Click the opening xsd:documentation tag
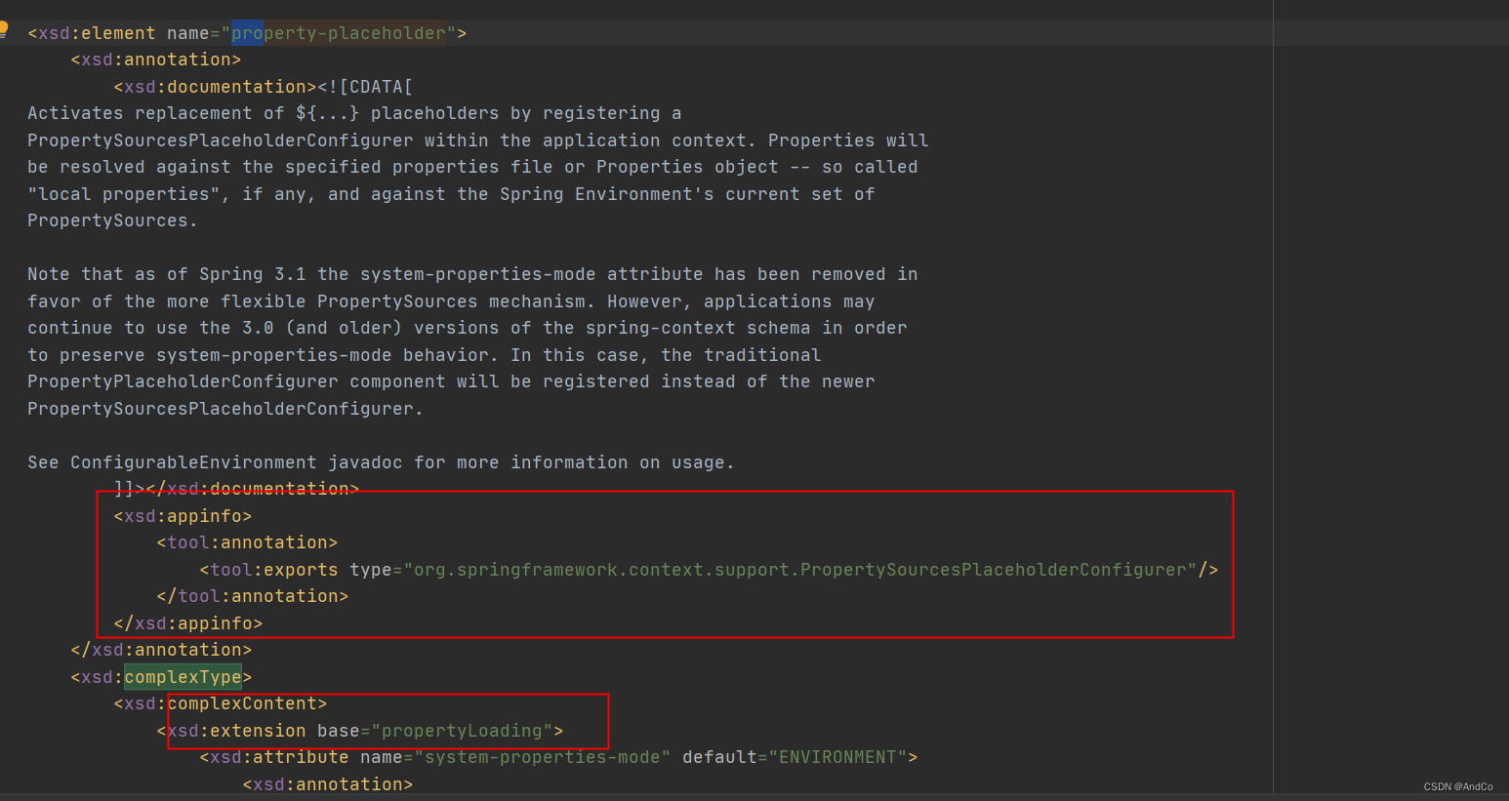This screenshot has height=801, width=1509. 215,87
